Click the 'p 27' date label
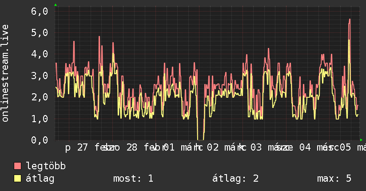366x191 pixels. point(76,147)
